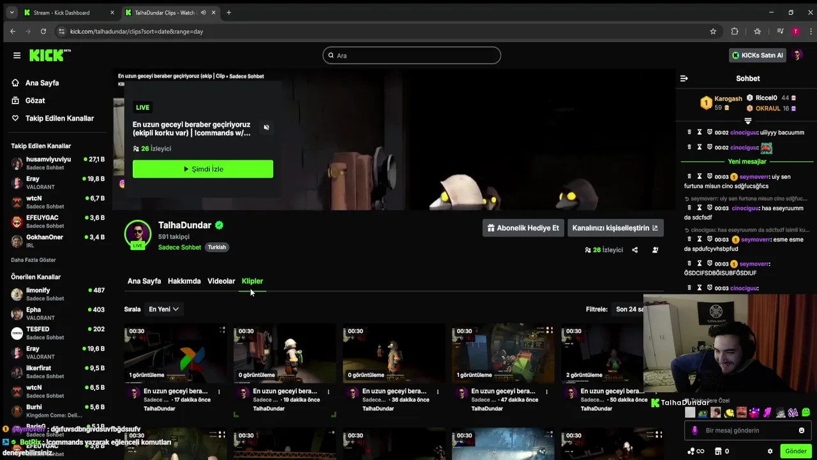Unmute the live stream preview
The height and width of the screenshot is (460, 817).
[266, 127]
